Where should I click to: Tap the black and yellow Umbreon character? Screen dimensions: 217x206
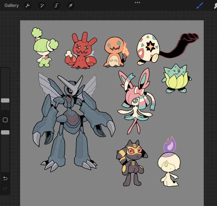[131, 163]
